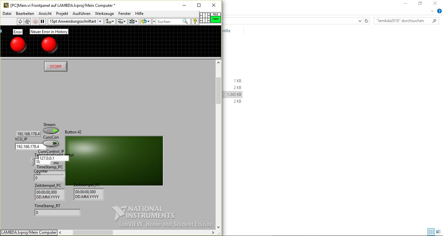
Task: Click the Counter numeric field
Action: 49,178
